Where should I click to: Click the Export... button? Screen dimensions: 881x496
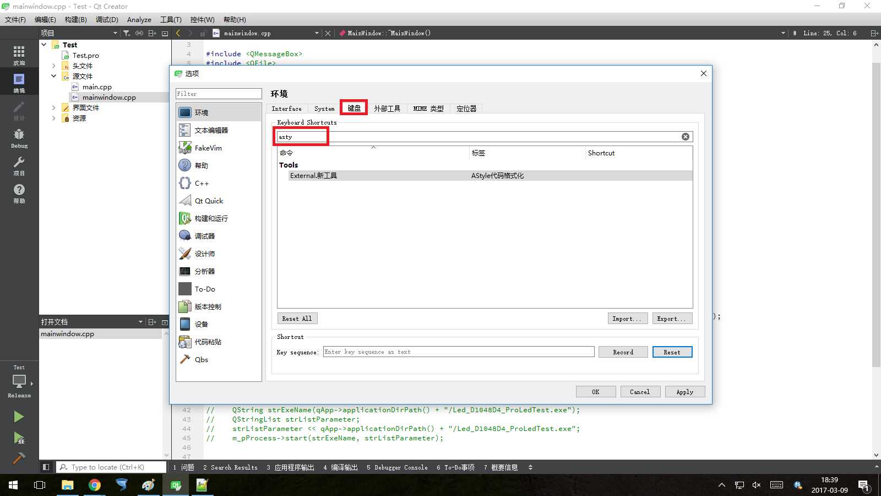pos(672,319)
